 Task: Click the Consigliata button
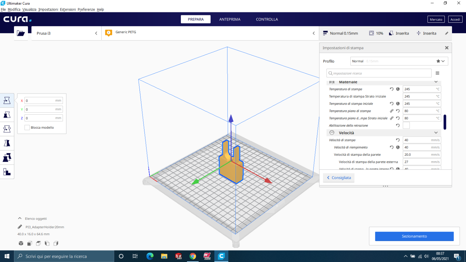point(339,178)
